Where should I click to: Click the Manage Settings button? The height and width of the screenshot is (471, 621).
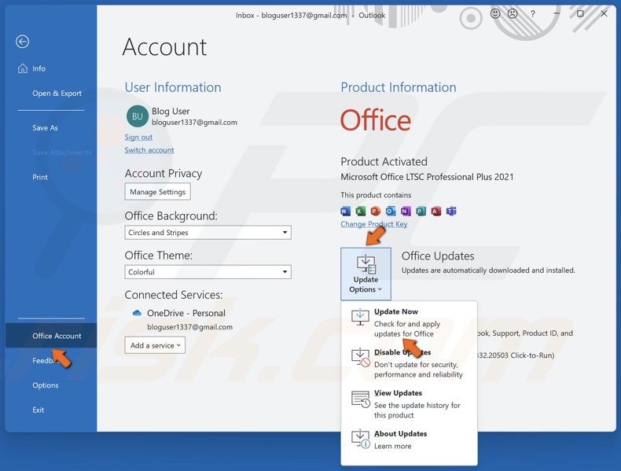158,192
